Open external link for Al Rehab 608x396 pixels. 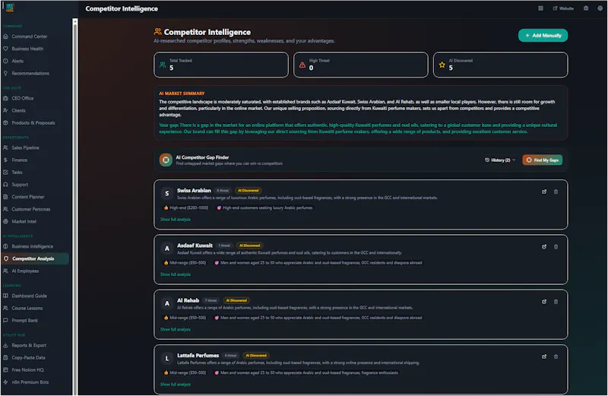pyautogui.click(x=544, y=302)
